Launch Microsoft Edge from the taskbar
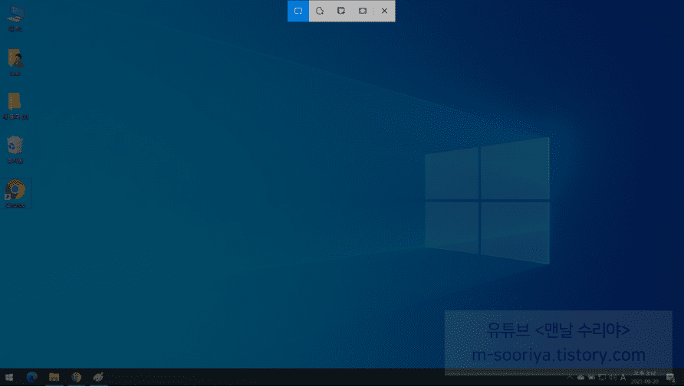Image resolution: width=684 pixels, height=387 pixels. click(x=32, y=377)
